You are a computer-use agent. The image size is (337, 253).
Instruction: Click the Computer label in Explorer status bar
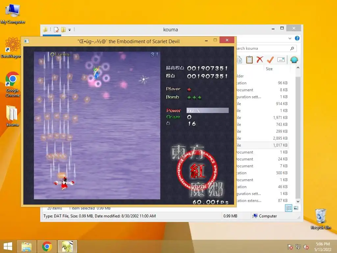tap(268, 216)
